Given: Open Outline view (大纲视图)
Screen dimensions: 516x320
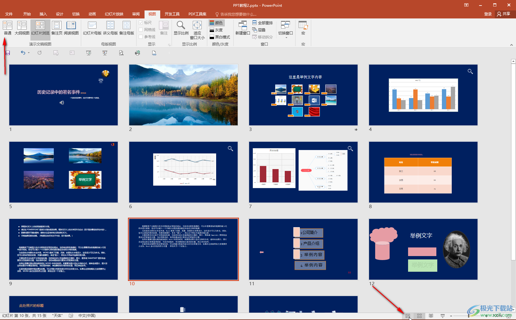Looking at the screenshot, I should coord(22,28).
